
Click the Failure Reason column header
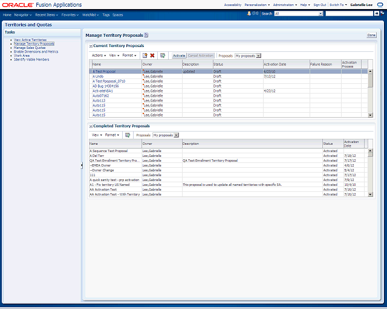(x=325, y=64)
